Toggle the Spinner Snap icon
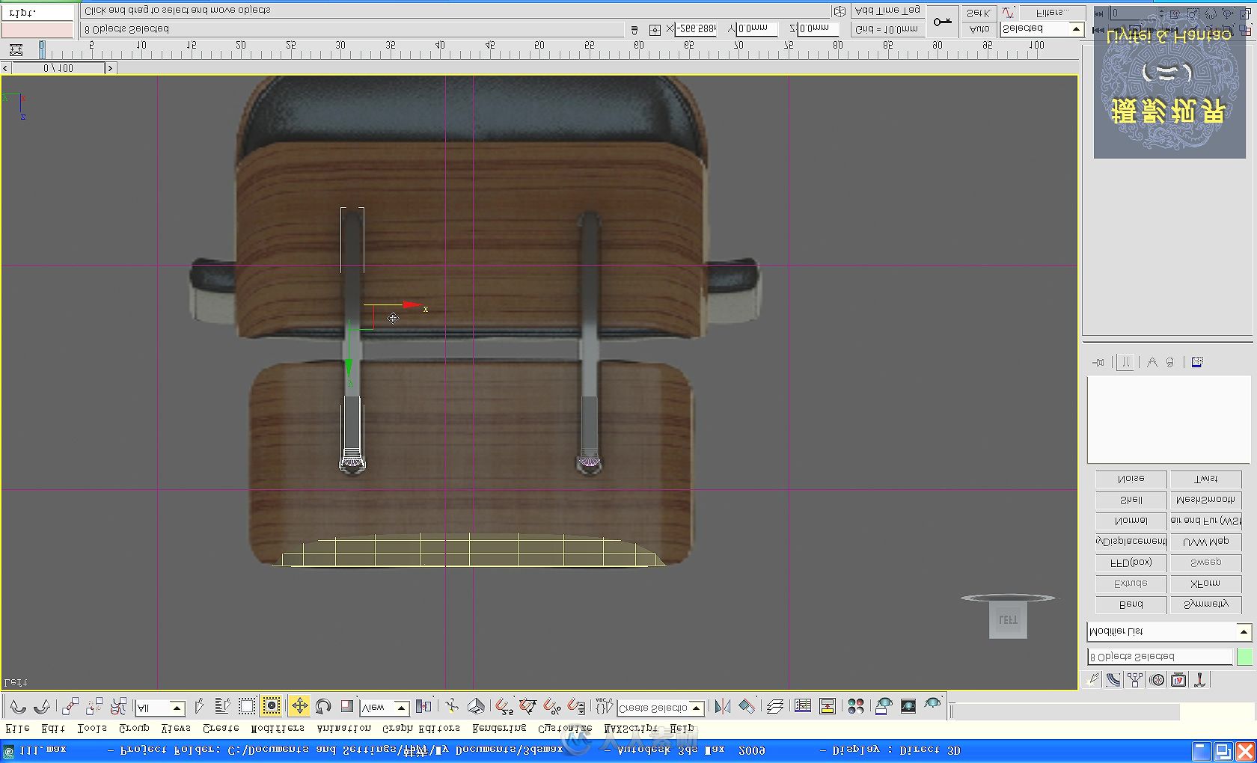 click(576, 706)
